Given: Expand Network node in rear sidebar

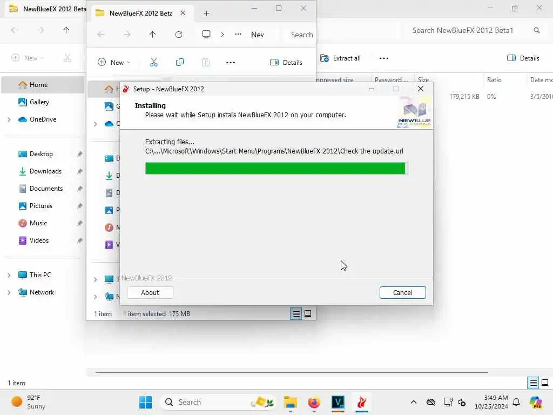Looking at the screenshot, I should click(x=9, y=292).
